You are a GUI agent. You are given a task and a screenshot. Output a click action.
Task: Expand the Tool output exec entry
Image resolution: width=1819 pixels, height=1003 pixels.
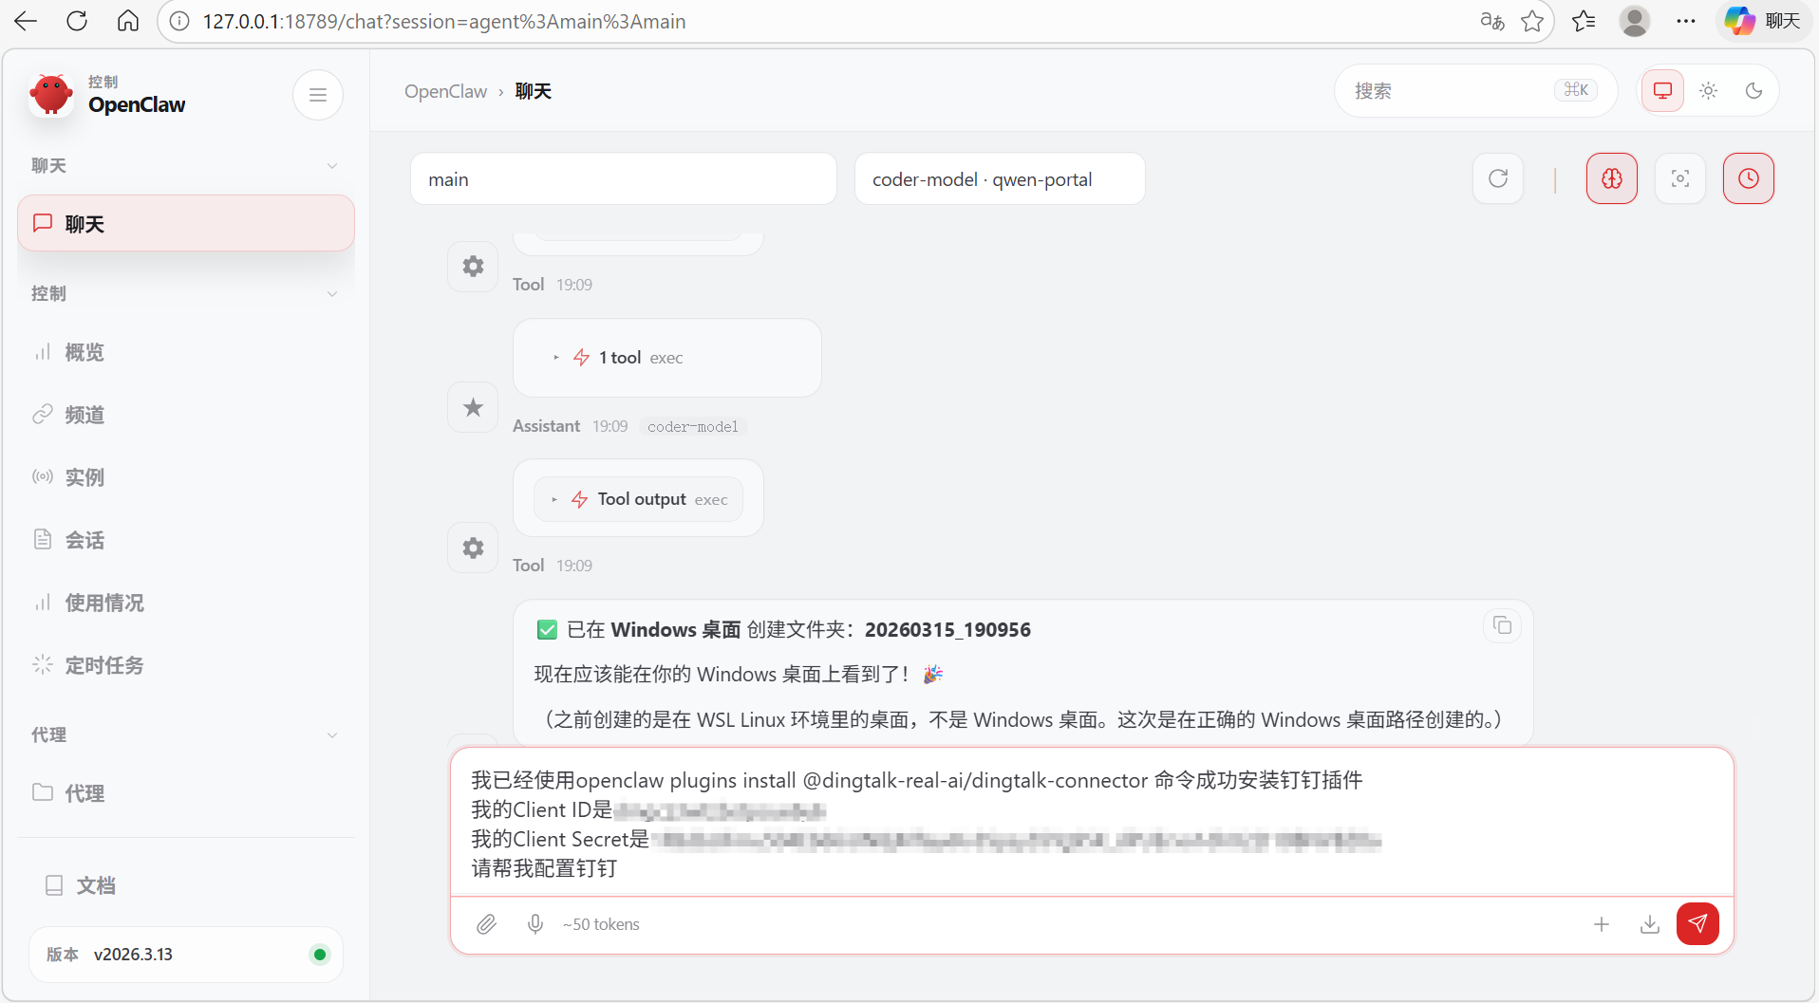point(640,499)
